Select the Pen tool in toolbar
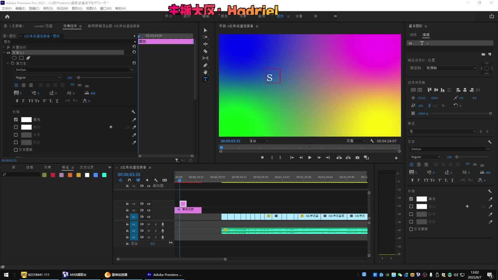This screenshot has height=280, width=498. (205, 65)
